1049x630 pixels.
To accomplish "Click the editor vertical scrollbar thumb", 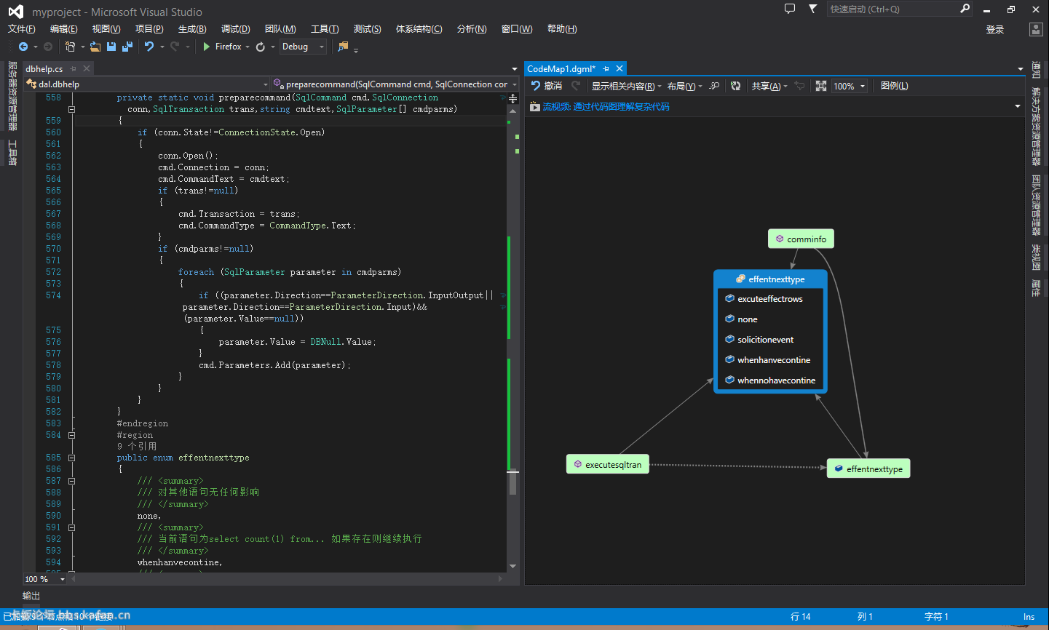I will [x=513, y=482].
